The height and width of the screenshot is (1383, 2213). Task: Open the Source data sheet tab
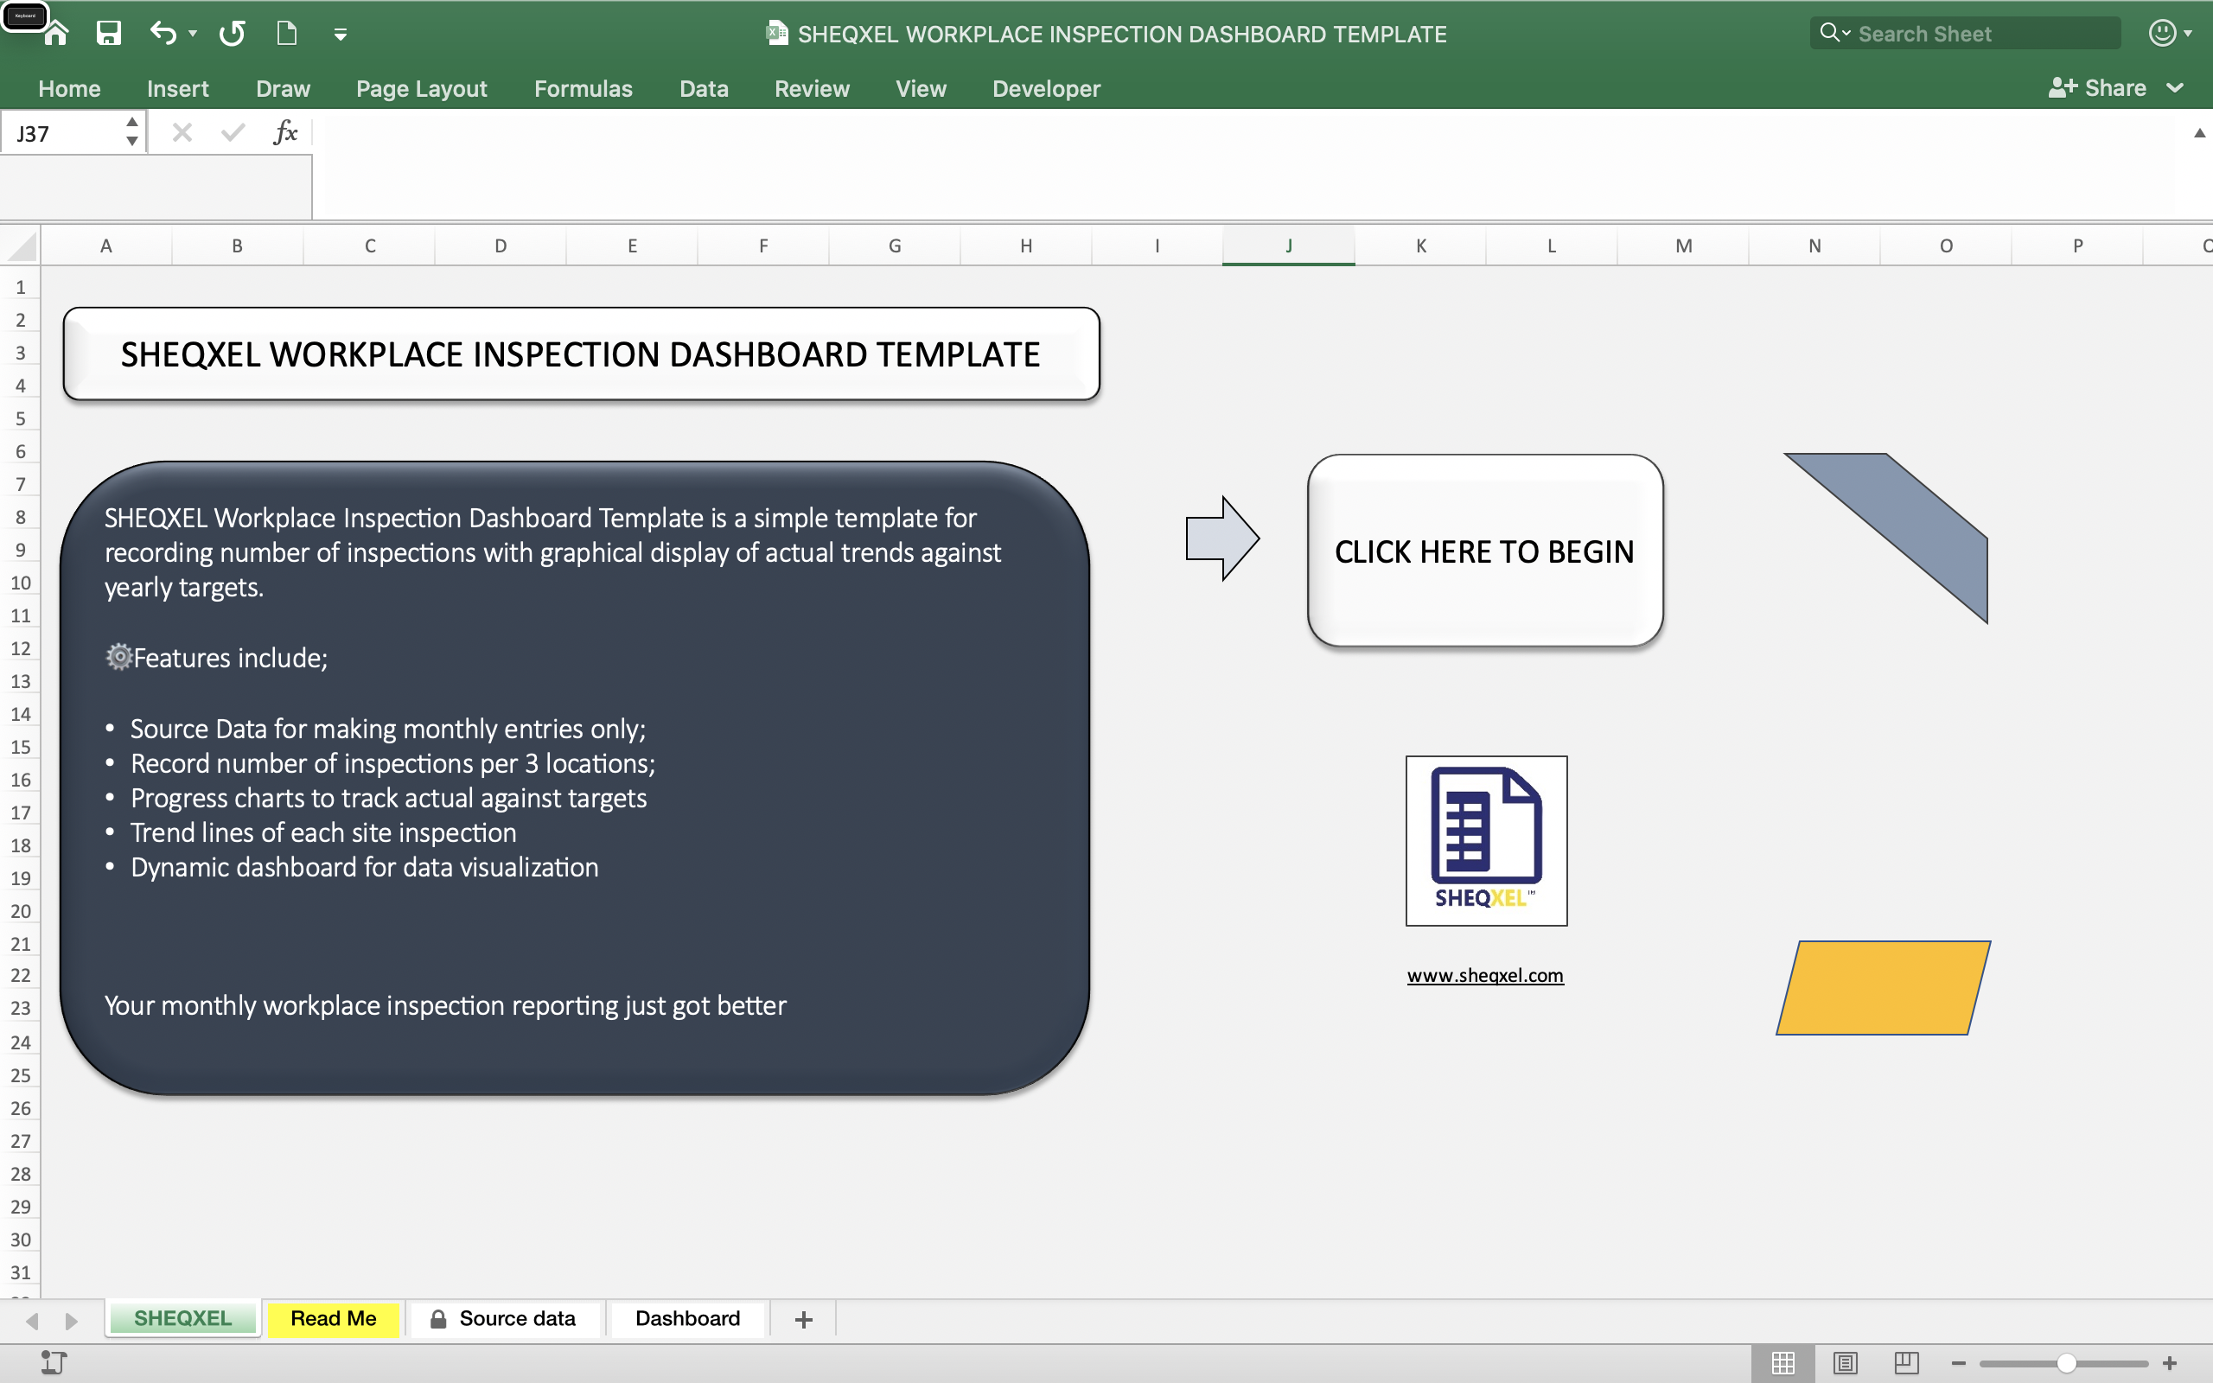[504, 1318]
